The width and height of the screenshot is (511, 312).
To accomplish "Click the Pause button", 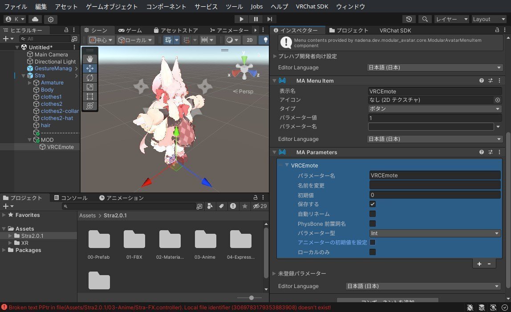I will click(256, 19).
